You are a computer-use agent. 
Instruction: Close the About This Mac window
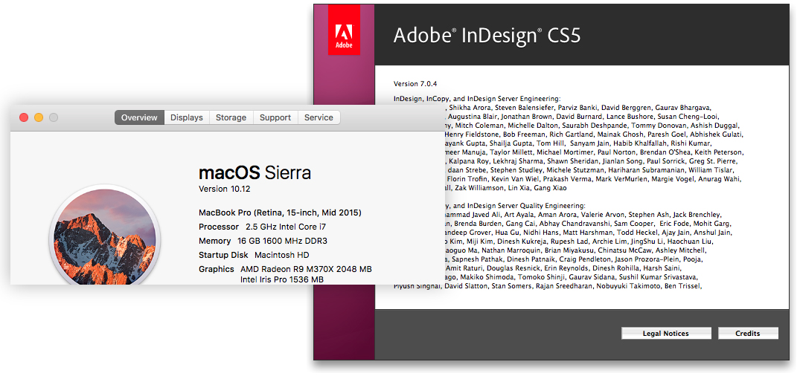tap(24, 117)
